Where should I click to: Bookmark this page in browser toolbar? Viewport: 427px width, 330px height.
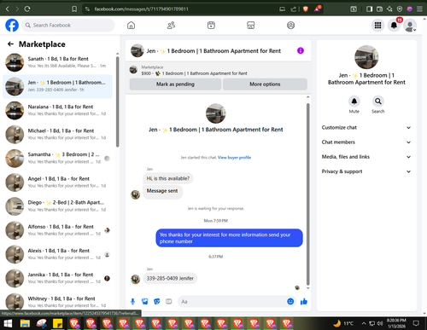(74, 9)
